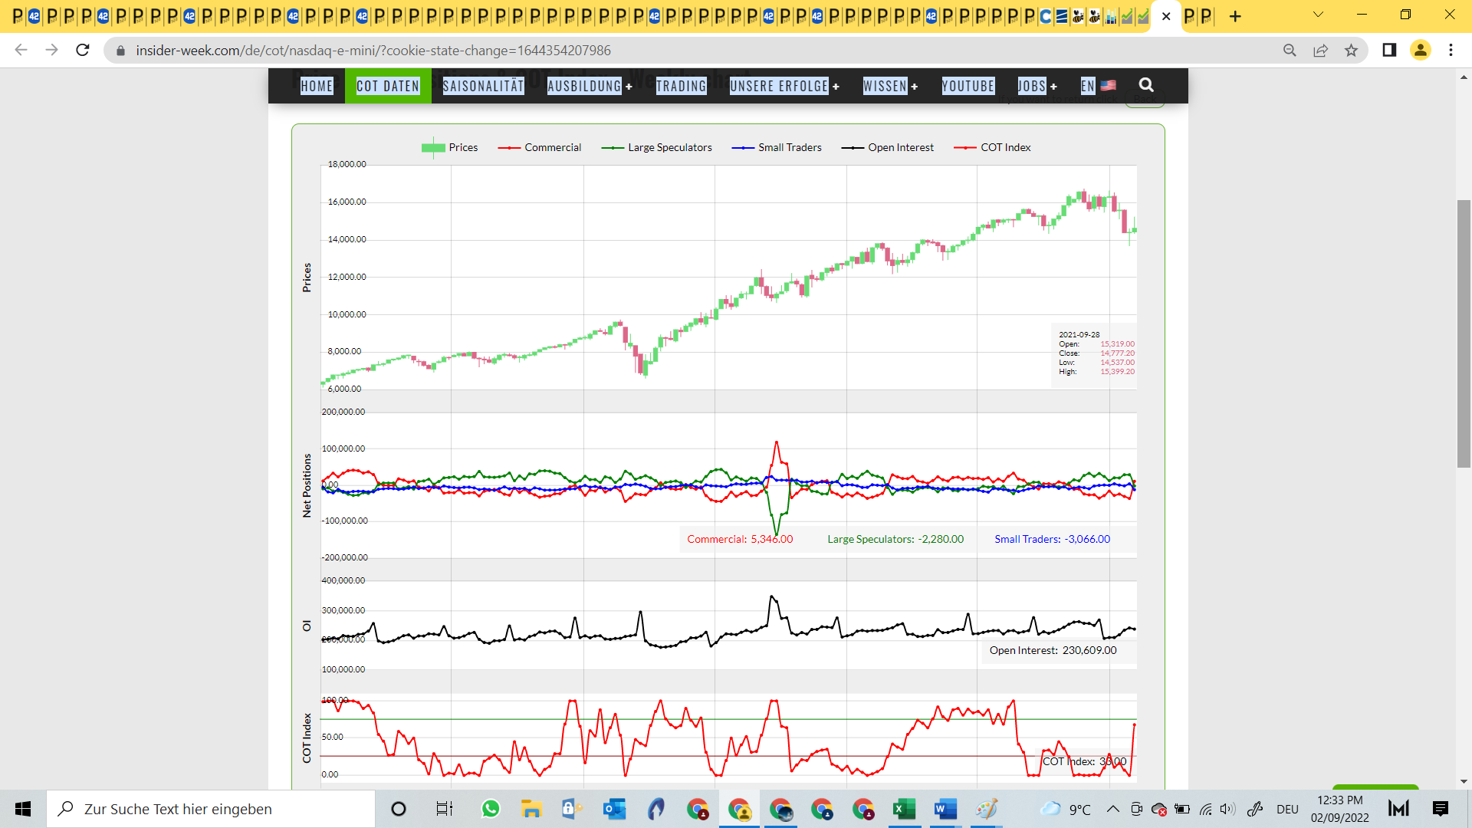Image resolution: width=1472 pixels, height=828 pixels.
Task: Expand the Unsere Erfolge menu
Action: [x=784, y=86]
